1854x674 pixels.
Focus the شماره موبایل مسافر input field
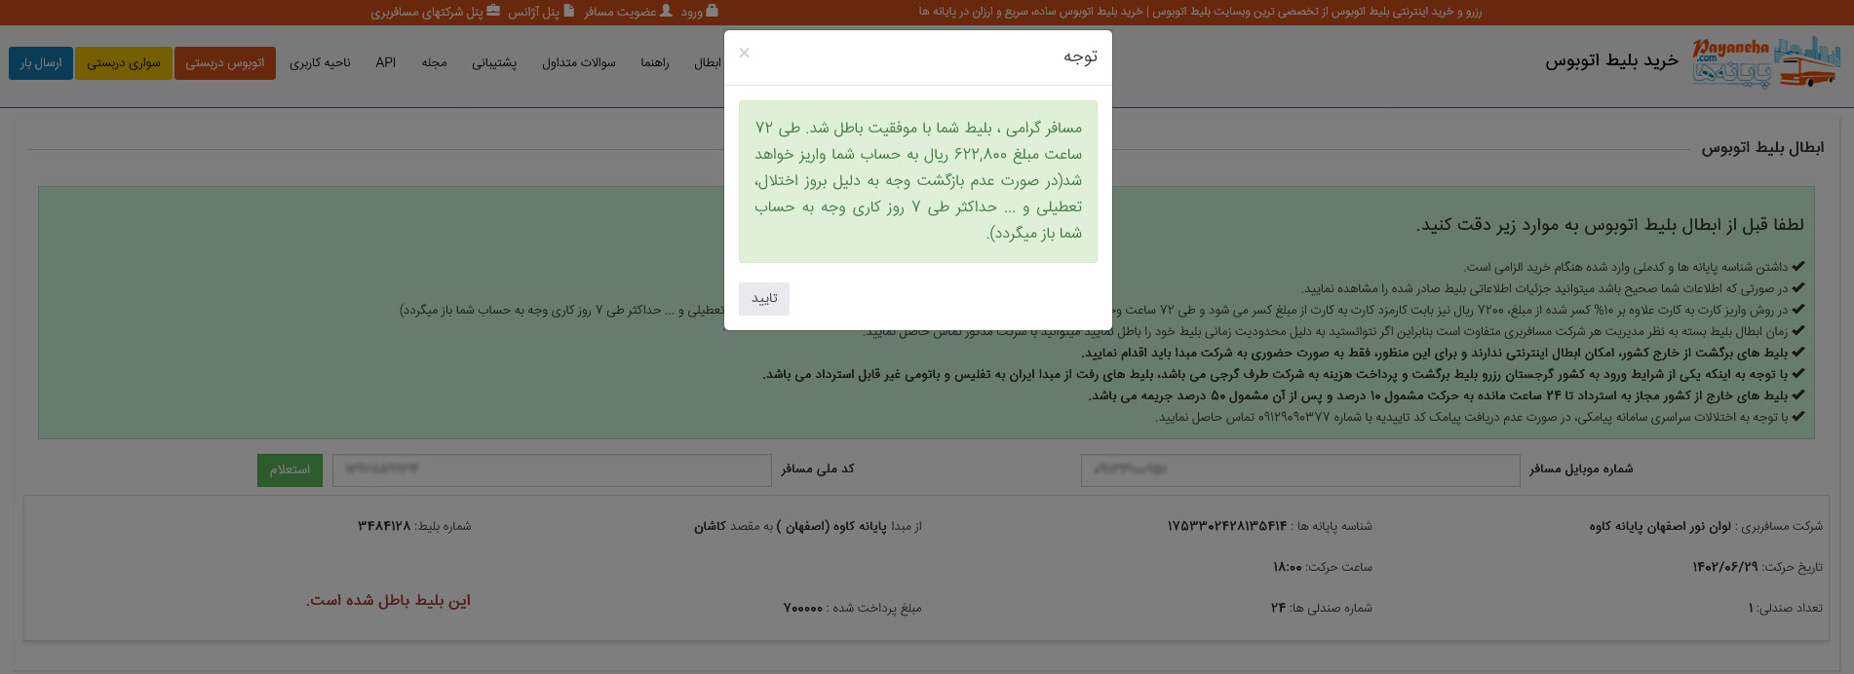[x=1299, y=470]
